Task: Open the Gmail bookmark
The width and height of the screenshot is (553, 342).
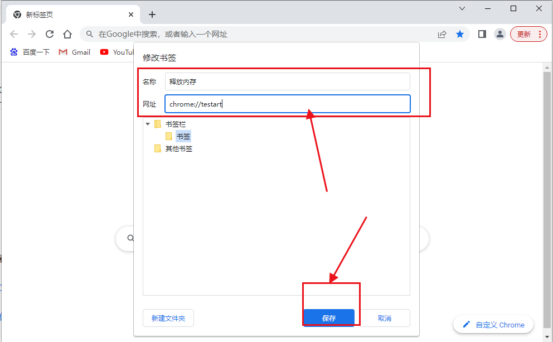Action: (x=75, y=52)
